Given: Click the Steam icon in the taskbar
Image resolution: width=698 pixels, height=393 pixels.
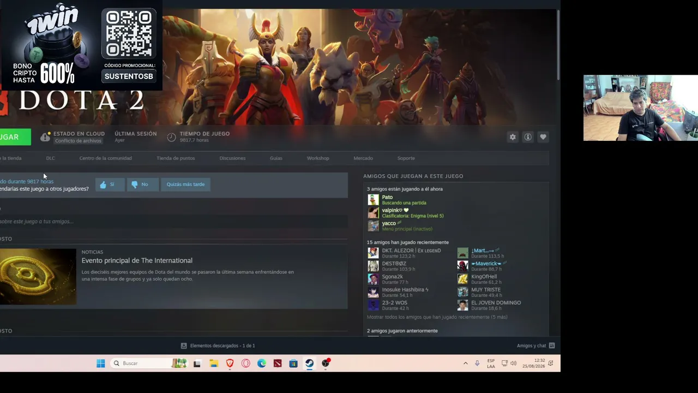Looking at the screenshot, I should point(309,364).
